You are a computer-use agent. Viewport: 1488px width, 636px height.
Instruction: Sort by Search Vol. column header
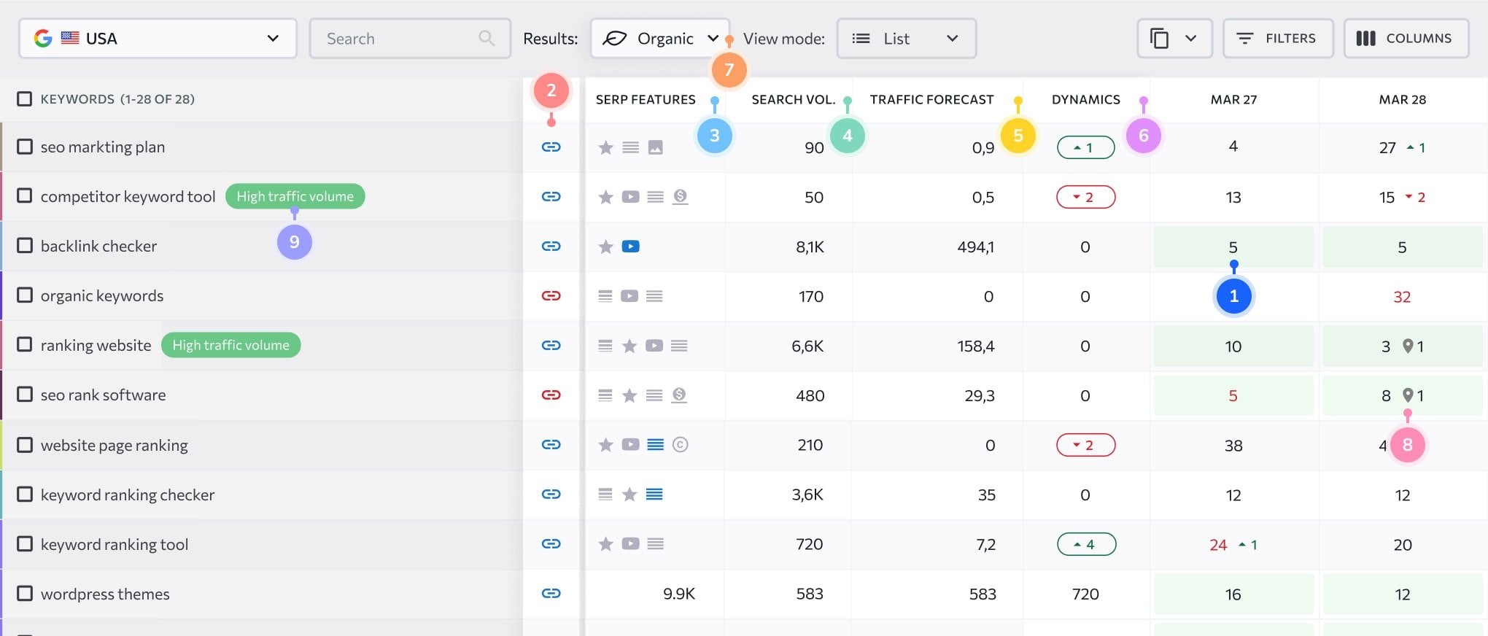pyautogui.click(x=793, y=99)
